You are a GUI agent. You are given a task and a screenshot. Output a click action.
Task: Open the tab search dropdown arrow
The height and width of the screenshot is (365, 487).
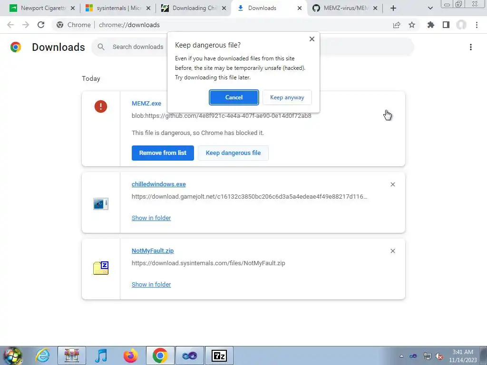click(x=430, y=9)
